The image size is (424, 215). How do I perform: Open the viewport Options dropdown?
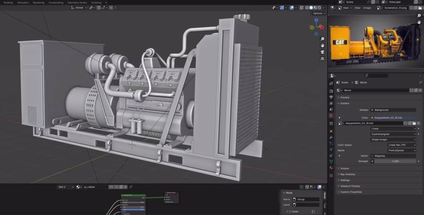[319, 13]
